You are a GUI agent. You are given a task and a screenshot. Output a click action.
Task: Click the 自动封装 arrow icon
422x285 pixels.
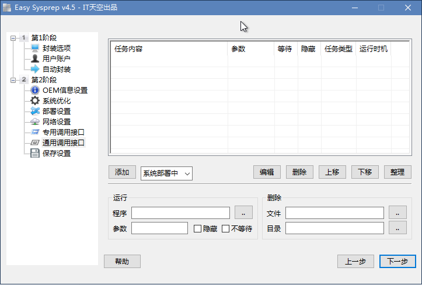pos(35,69)
